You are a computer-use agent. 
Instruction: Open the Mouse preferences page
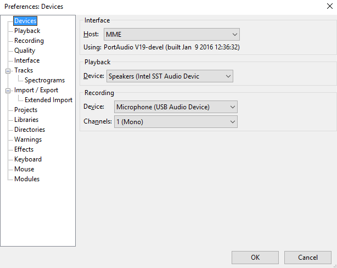24,169
